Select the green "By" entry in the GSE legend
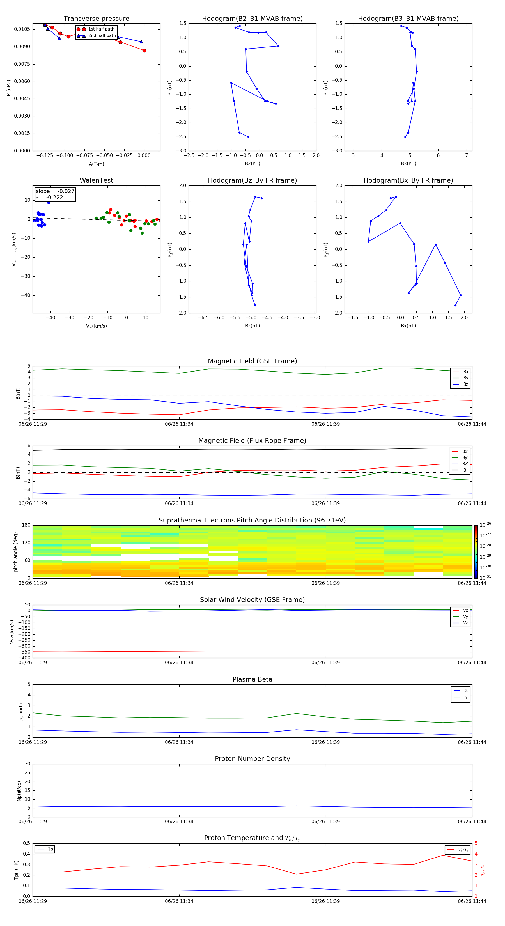Screen dimensions: 505x926 [x=460, y=378]
